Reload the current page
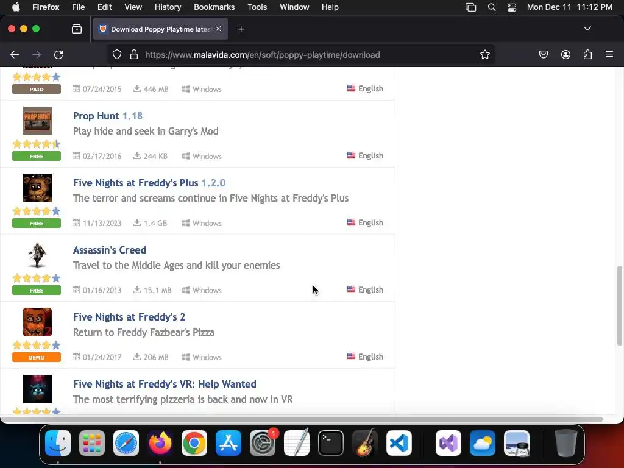The width and height of the screenshot is (624, 468). [x=58, y=54]
